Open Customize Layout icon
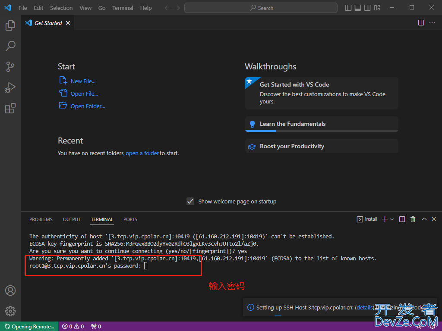 coord(377,8)
